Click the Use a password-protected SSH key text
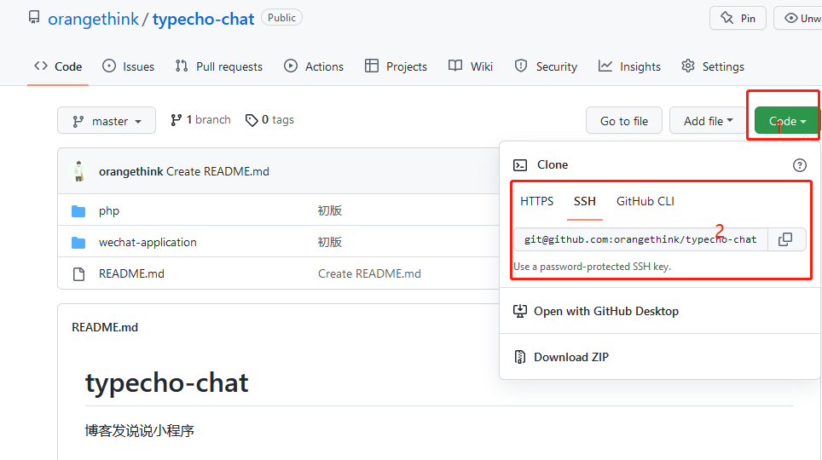 [x=593, y=267]
